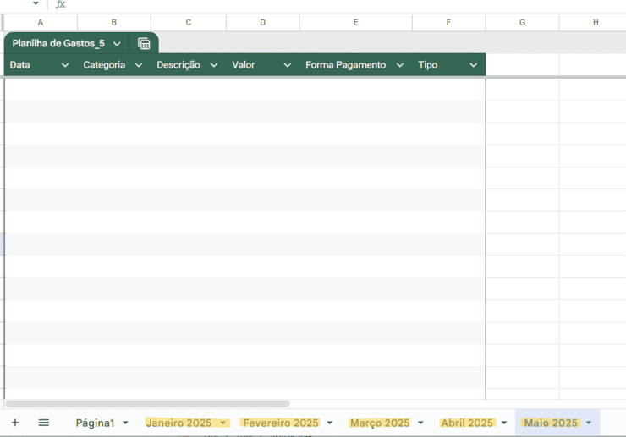Open Abril 2025 tab options arrow
This screenshot has width=626, height=437.
(x=504, y=423)
